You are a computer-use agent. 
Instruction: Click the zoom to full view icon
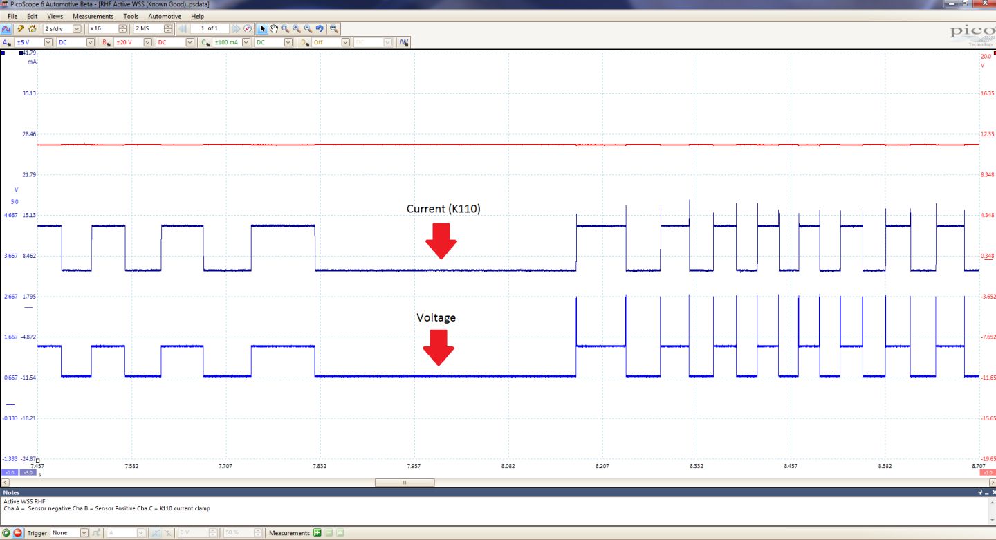point(333,29)
